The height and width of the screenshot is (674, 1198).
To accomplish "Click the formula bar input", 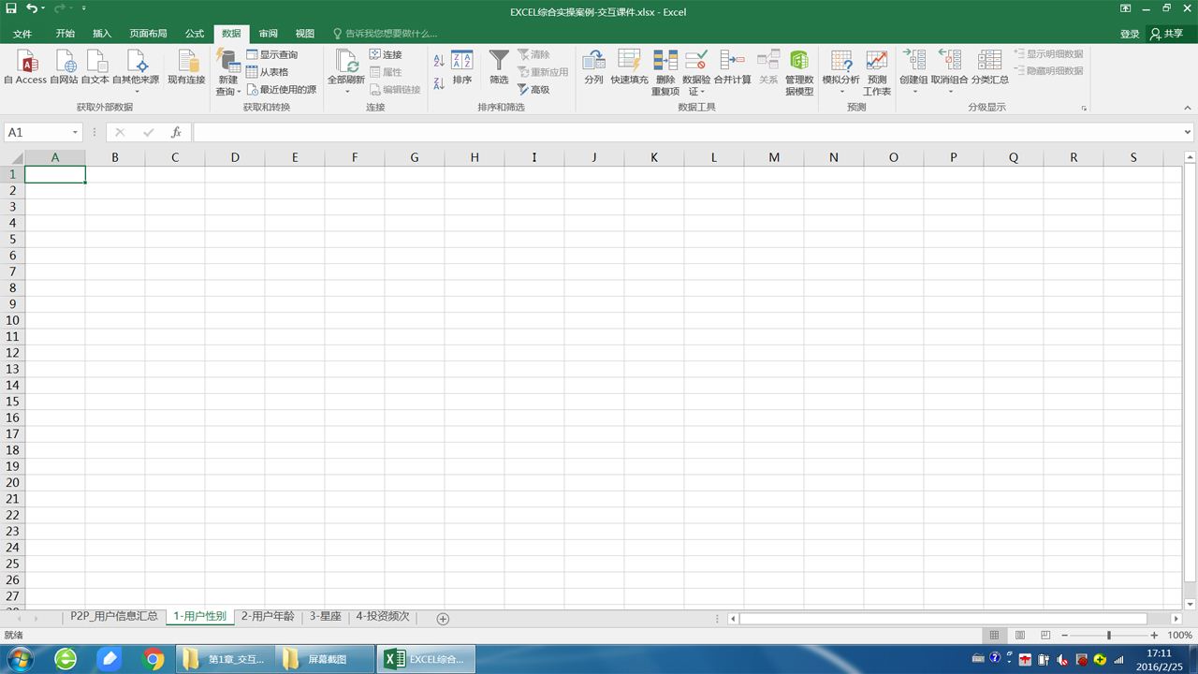I will click(687, 133).
